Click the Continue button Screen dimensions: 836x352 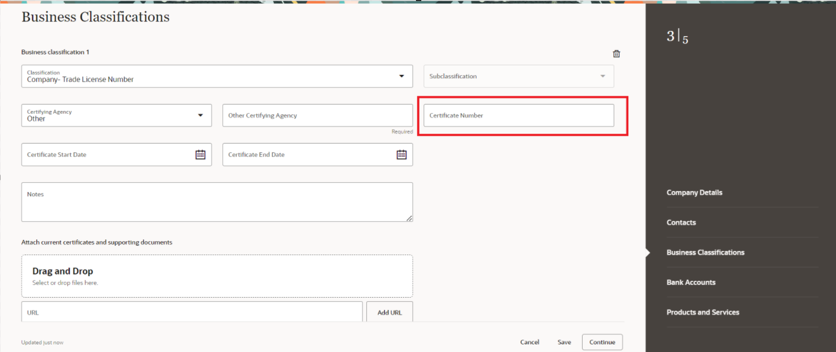602,341
